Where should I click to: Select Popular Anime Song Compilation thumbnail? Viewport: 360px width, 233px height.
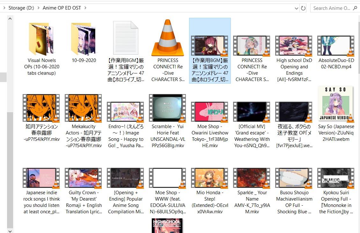(126, 178)
